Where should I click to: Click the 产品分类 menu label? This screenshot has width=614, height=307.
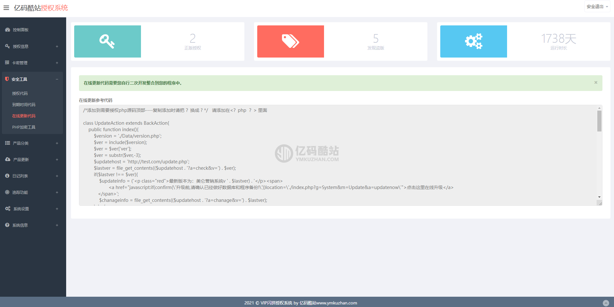(21, 143)
